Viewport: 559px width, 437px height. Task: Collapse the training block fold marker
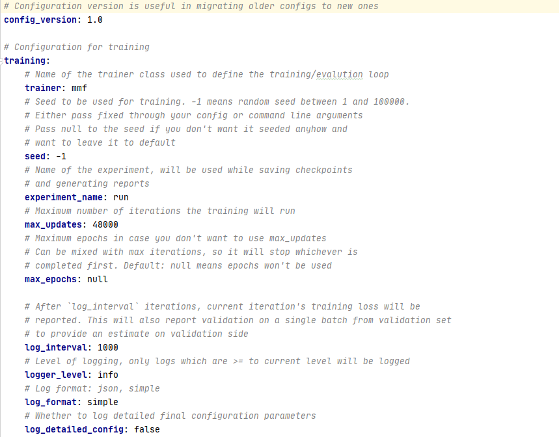coord(1,61)
